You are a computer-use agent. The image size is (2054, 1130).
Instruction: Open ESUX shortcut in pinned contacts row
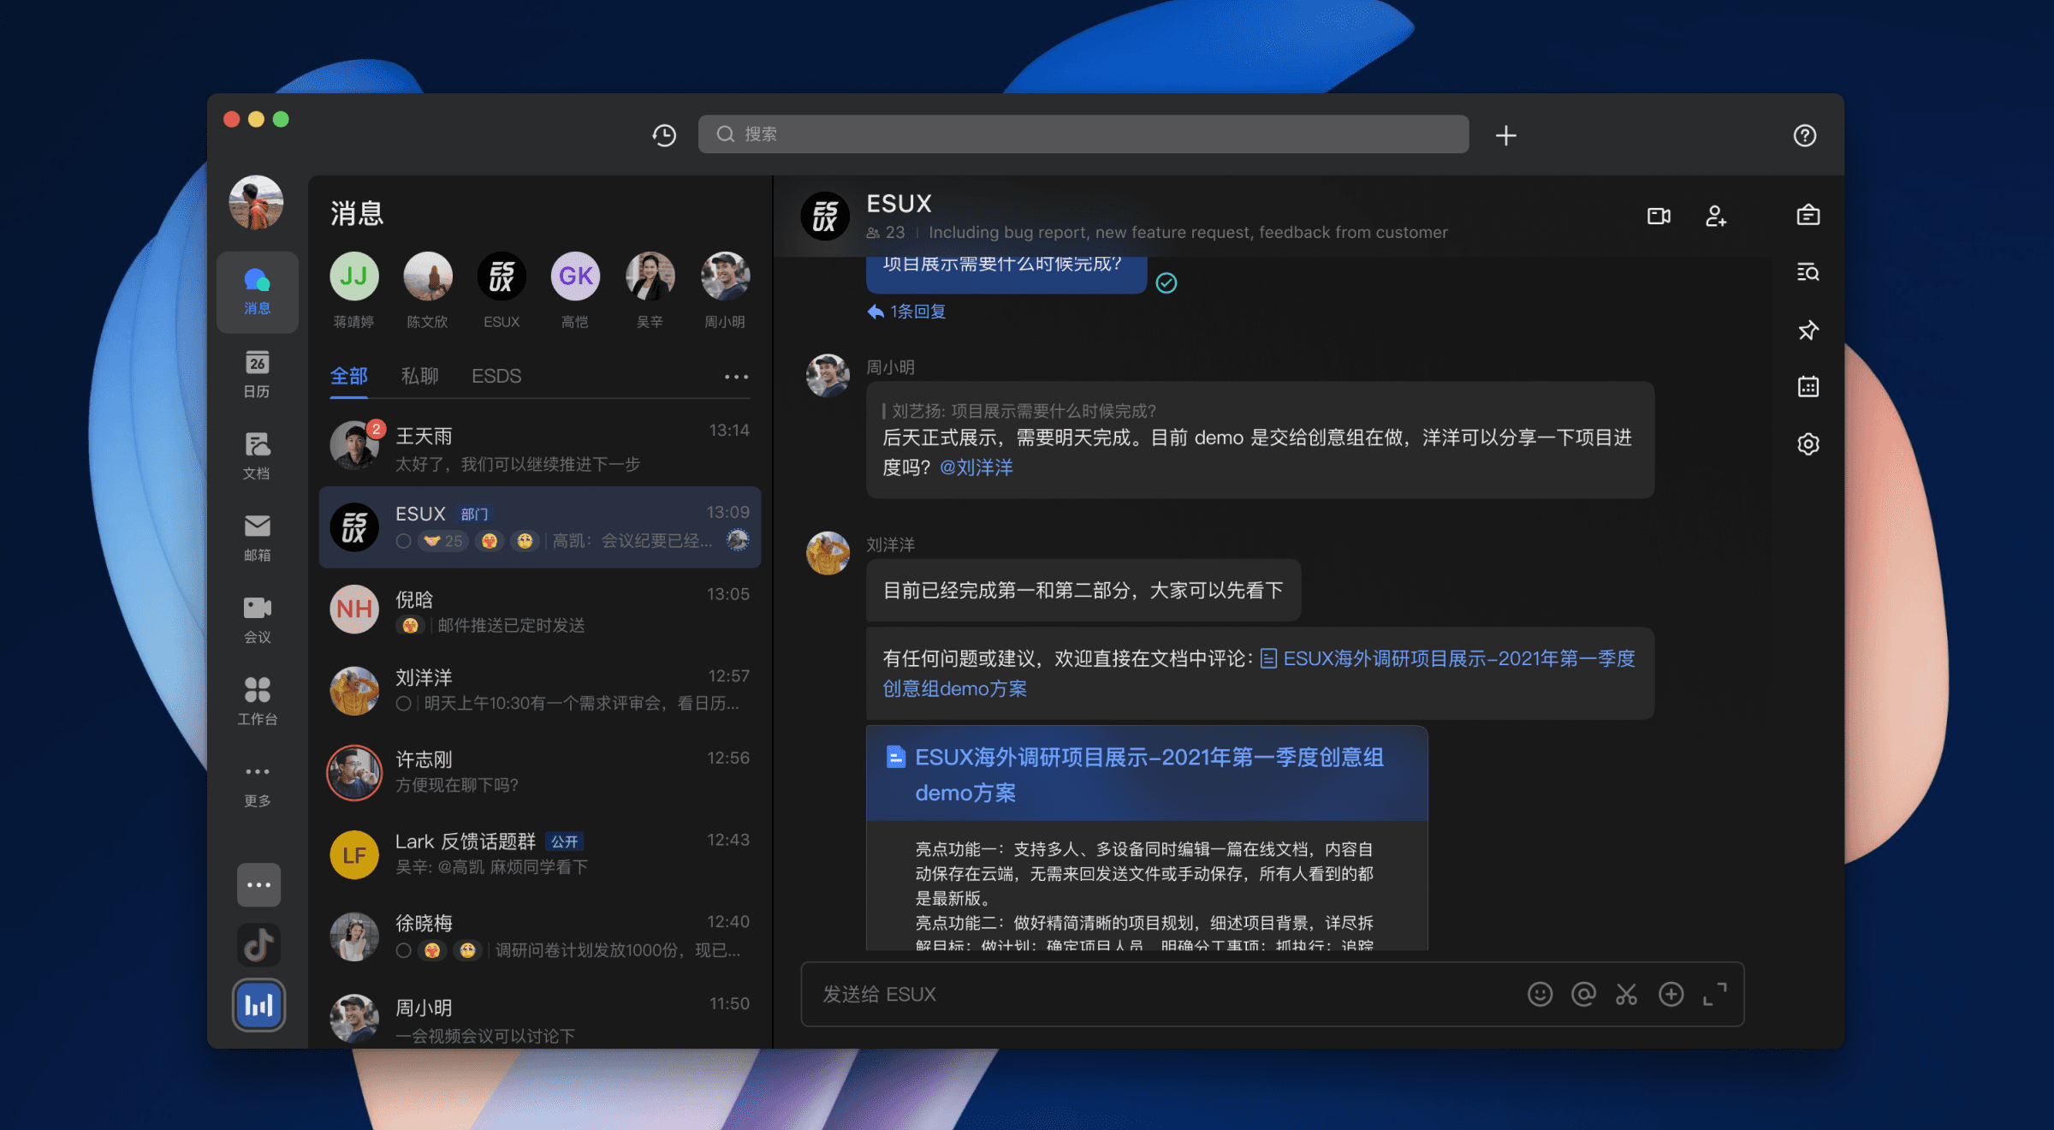tap(502, 291)
